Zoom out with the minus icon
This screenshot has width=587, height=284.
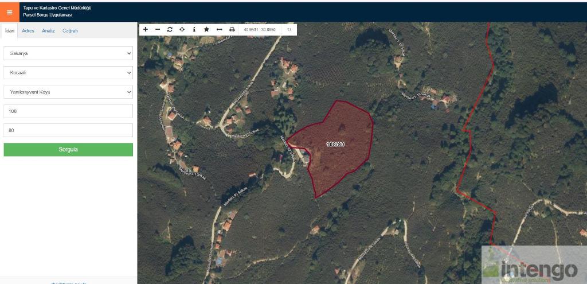(x=158, y=29)
